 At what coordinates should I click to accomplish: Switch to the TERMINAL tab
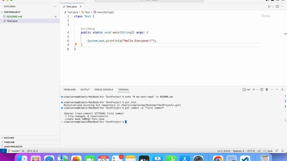click(x=124, y=89)
